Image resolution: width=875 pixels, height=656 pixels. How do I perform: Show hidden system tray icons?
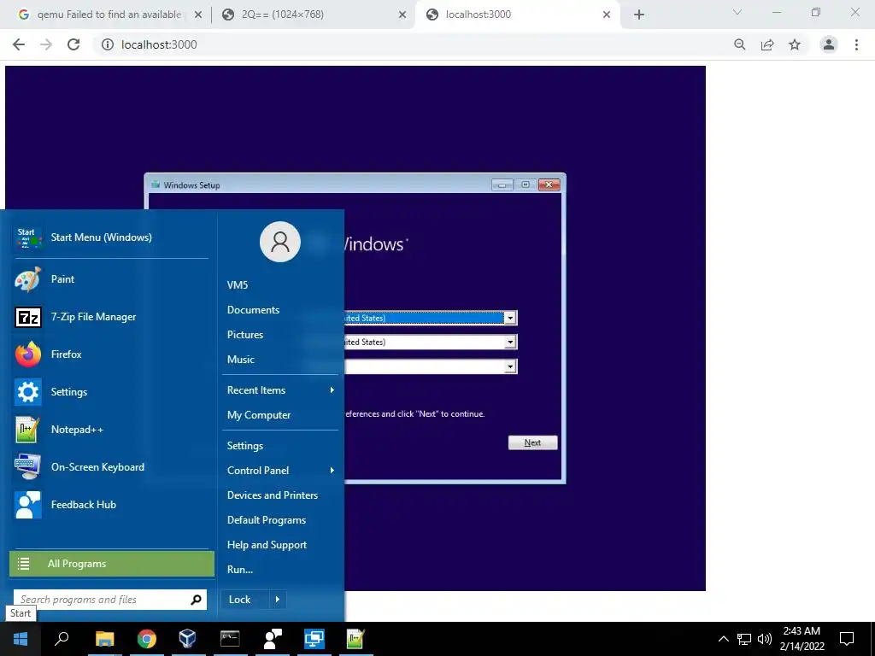[x=723, y=639]
